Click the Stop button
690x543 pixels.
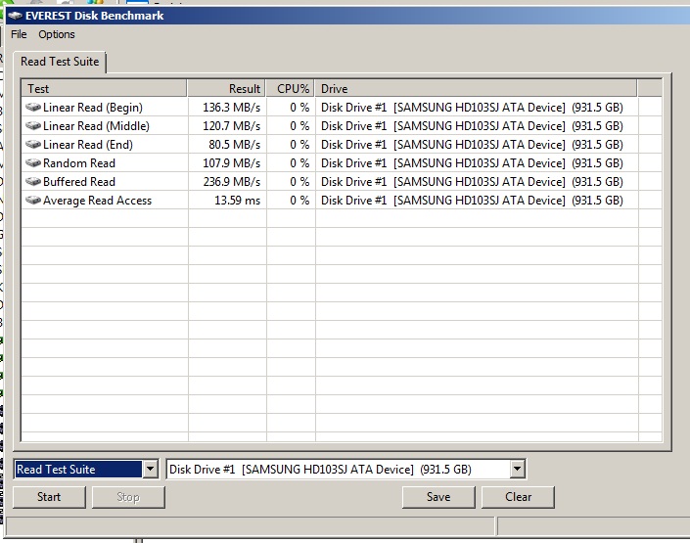click(128, 497)
